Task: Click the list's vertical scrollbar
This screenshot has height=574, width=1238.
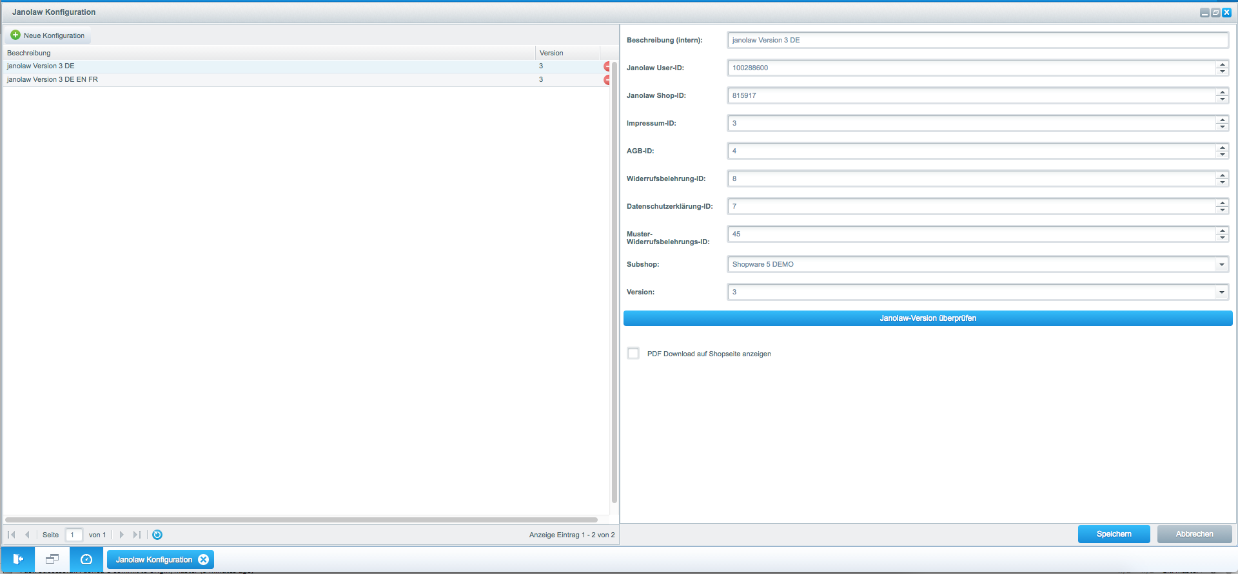Action: coord(614,282)
